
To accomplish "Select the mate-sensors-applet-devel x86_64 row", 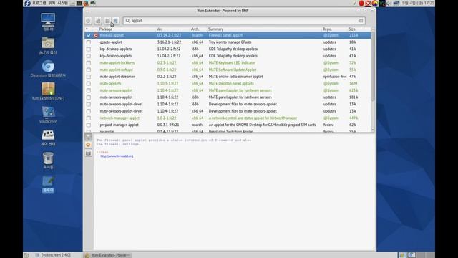I will point(228,111).
